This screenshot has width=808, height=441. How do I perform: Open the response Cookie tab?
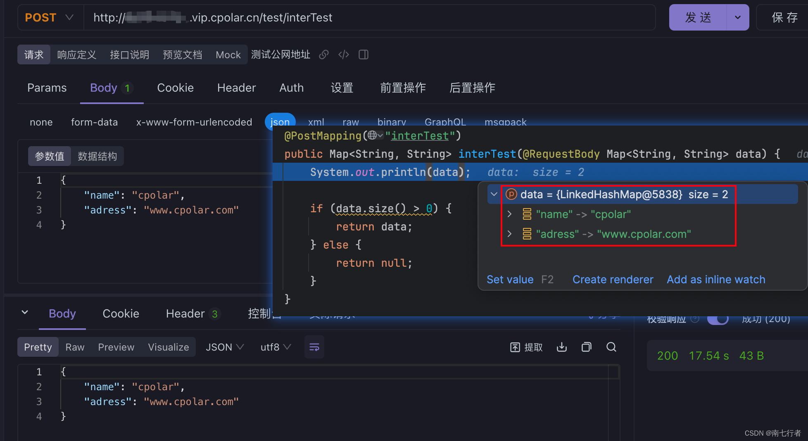click(x=121, y=314)
